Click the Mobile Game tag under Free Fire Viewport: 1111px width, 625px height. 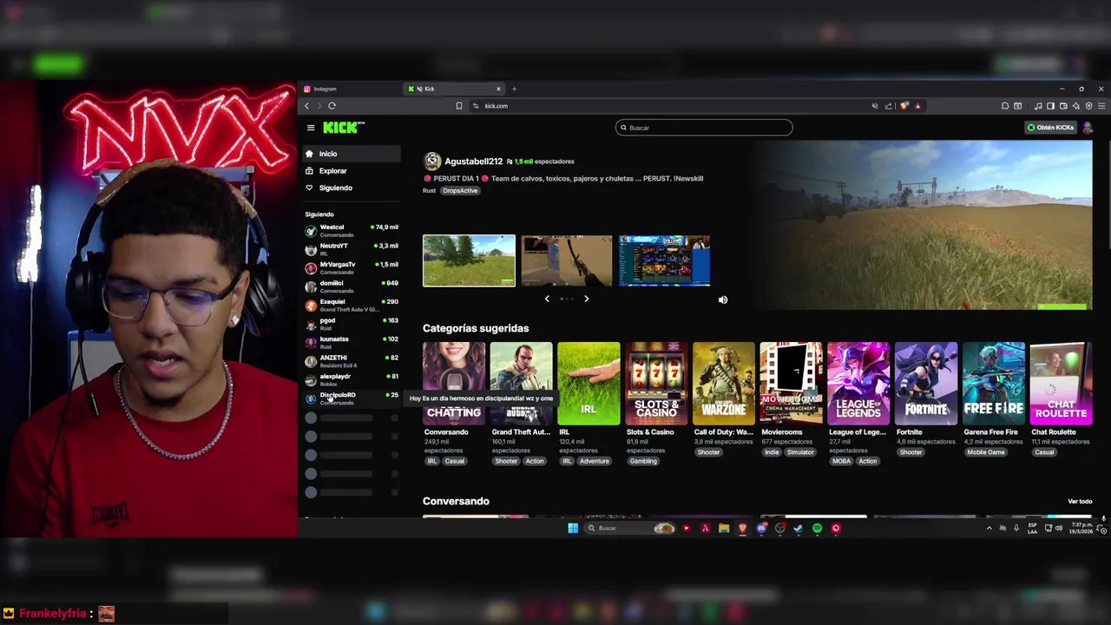pyautogui.click(x=986, y=452)
